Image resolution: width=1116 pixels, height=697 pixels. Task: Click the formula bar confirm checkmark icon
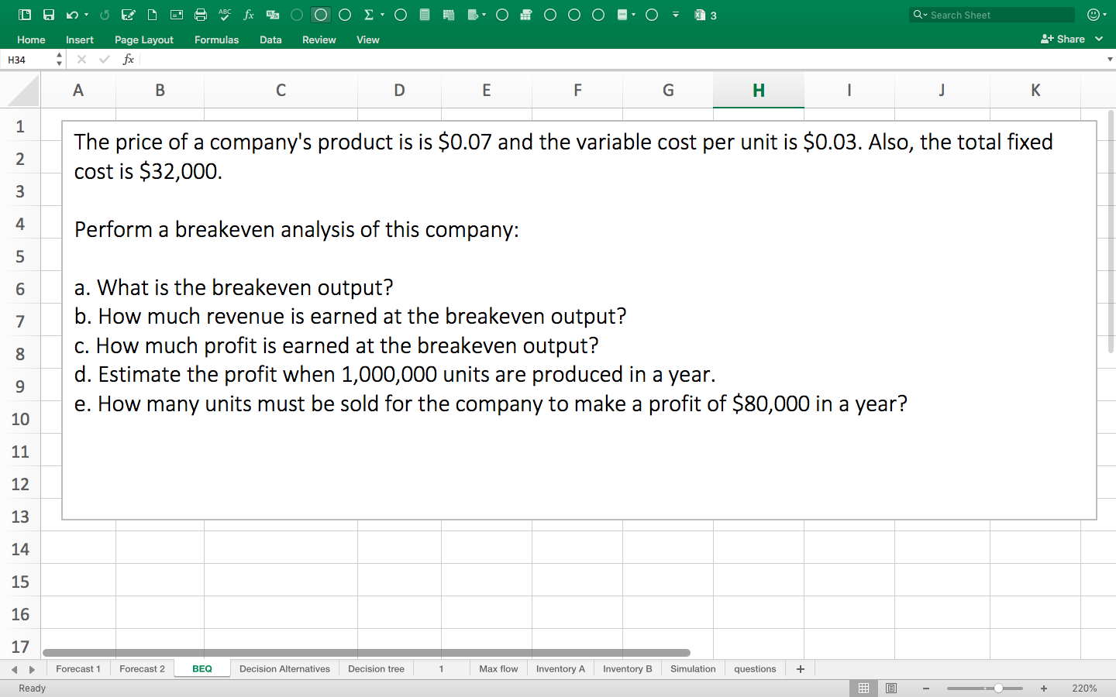(105, 60)
